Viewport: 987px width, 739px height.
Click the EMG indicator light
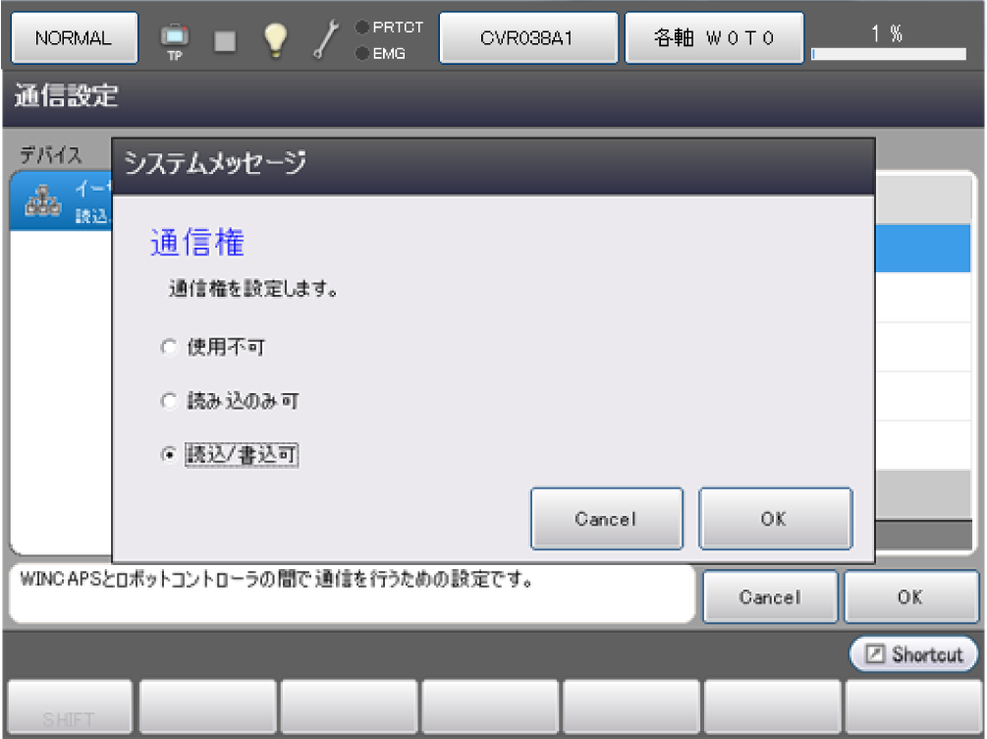click(x=362, y=54)
